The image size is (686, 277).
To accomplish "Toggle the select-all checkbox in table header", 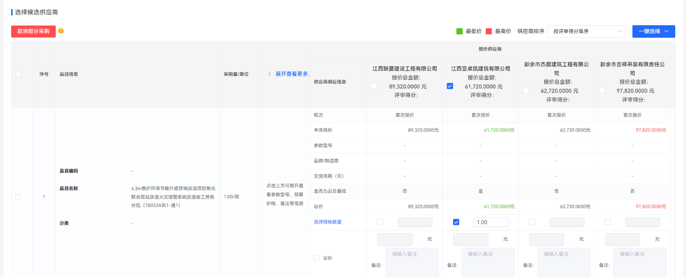I will (x=18, y=74).
